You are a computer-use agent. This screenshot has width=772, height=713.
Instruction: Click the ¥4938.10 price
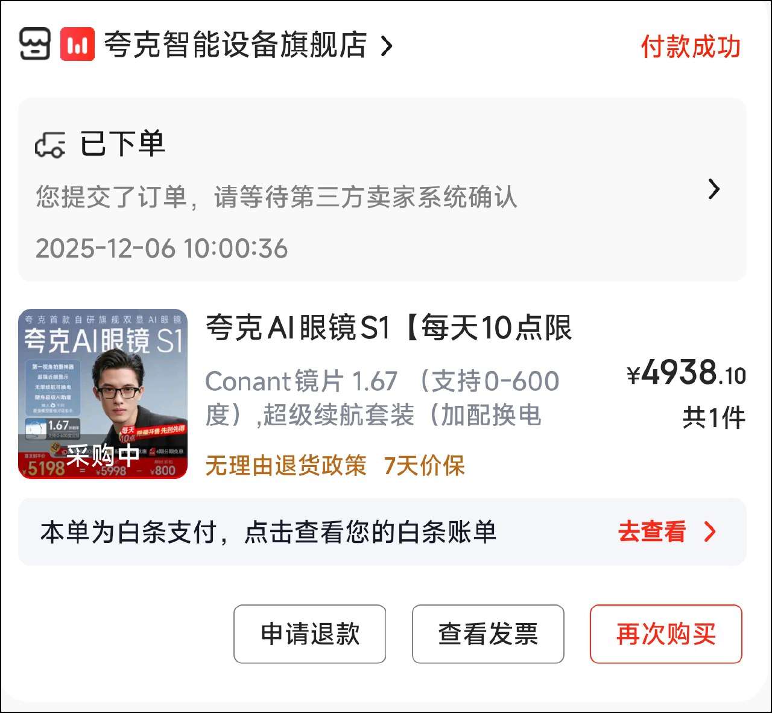686,374
